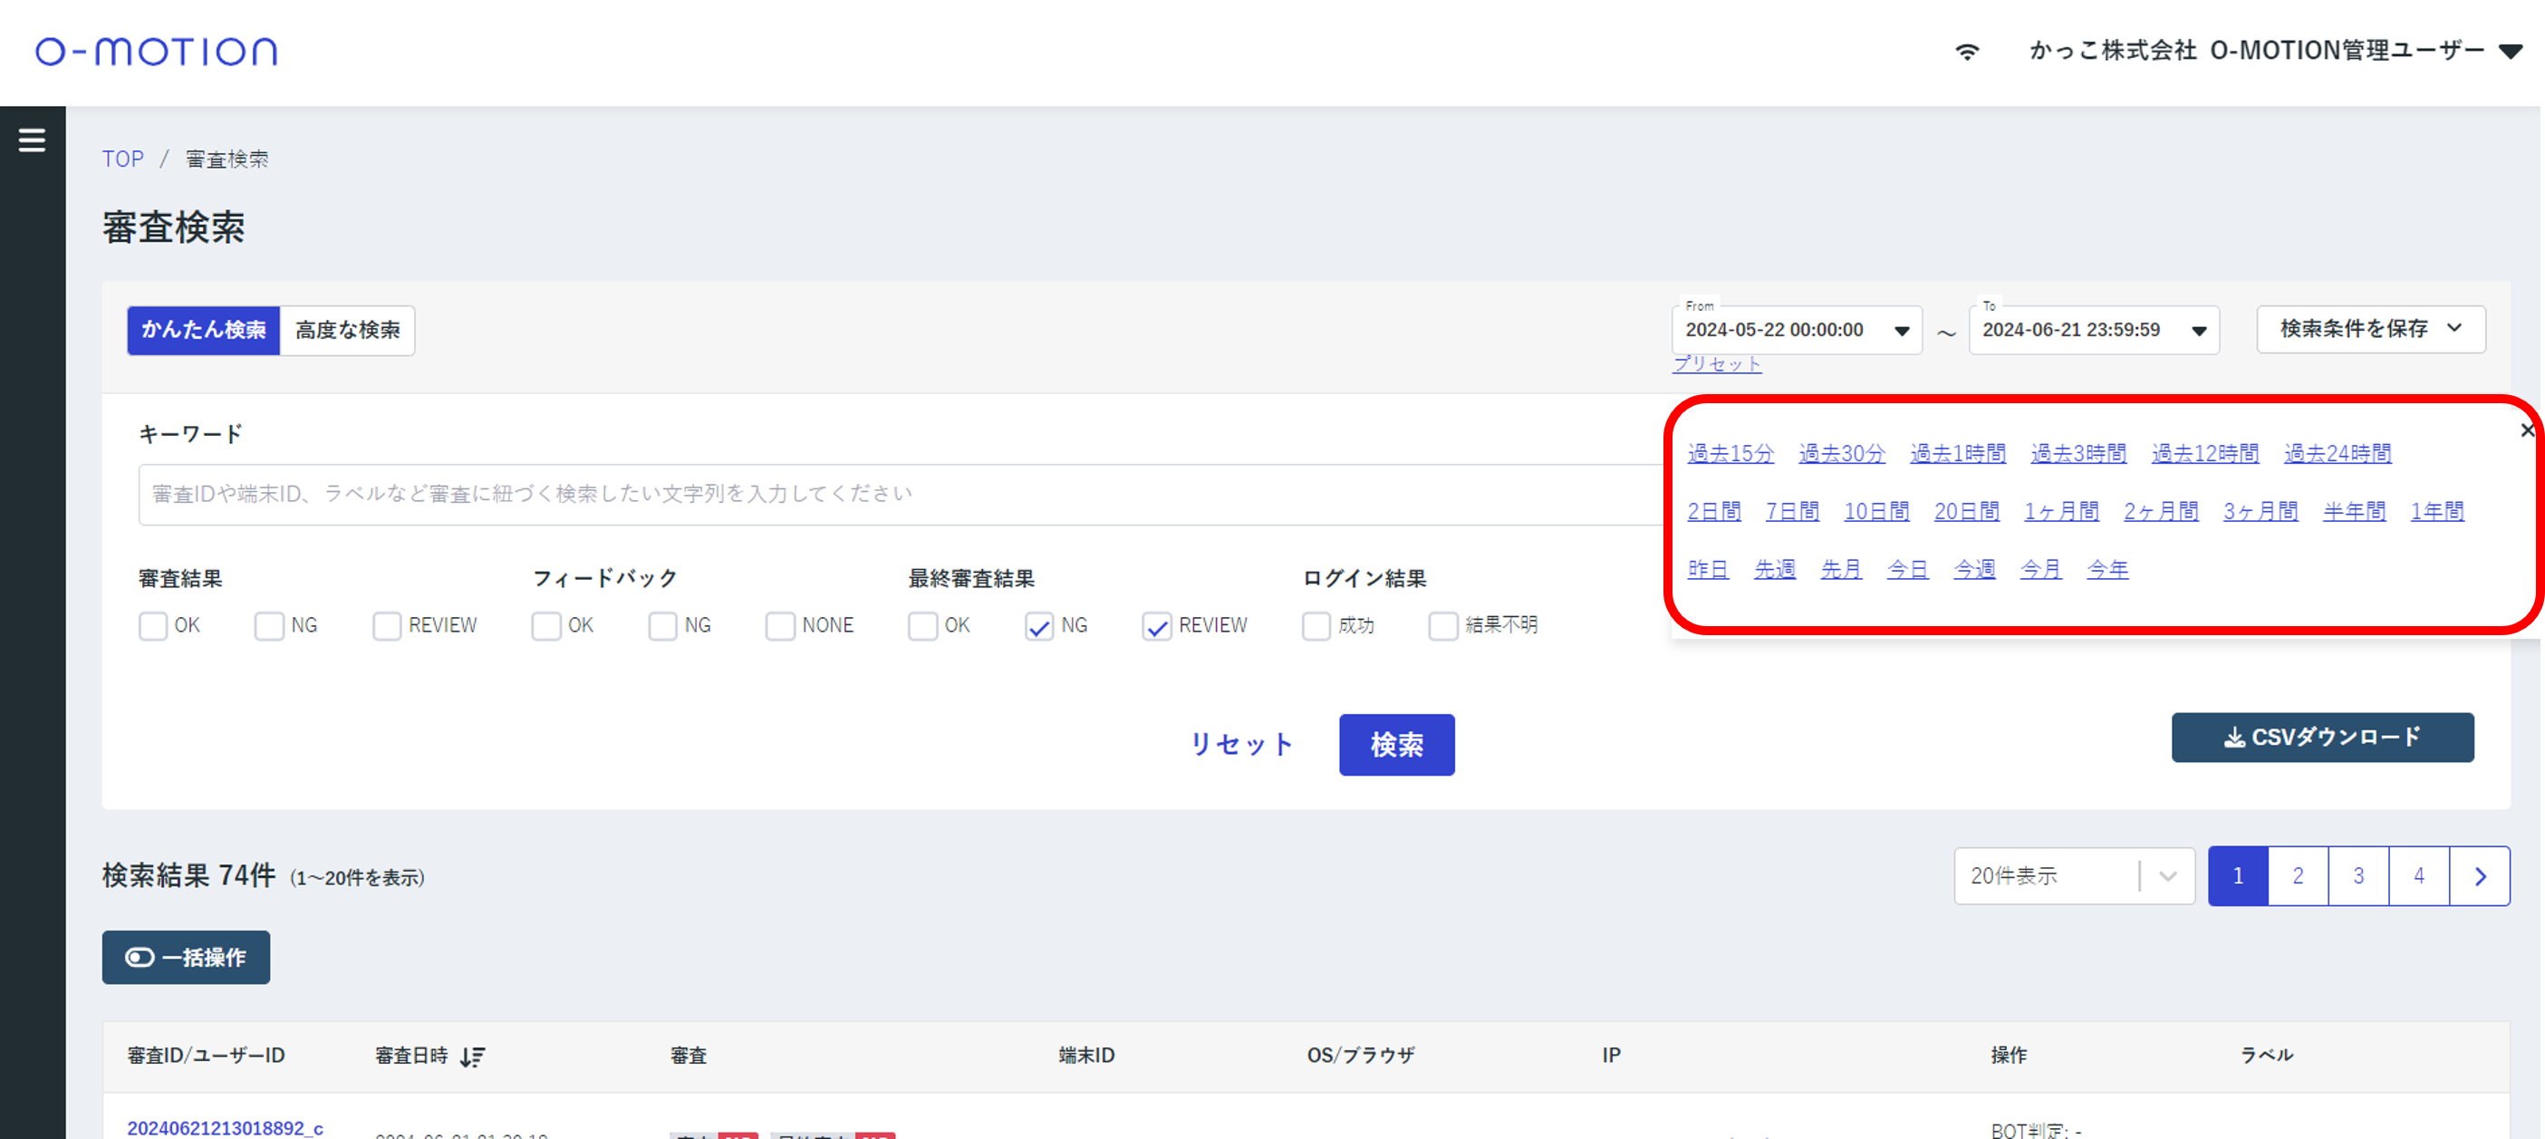
Task: Click the O-MOTION logo
Action: click(156, 52)
